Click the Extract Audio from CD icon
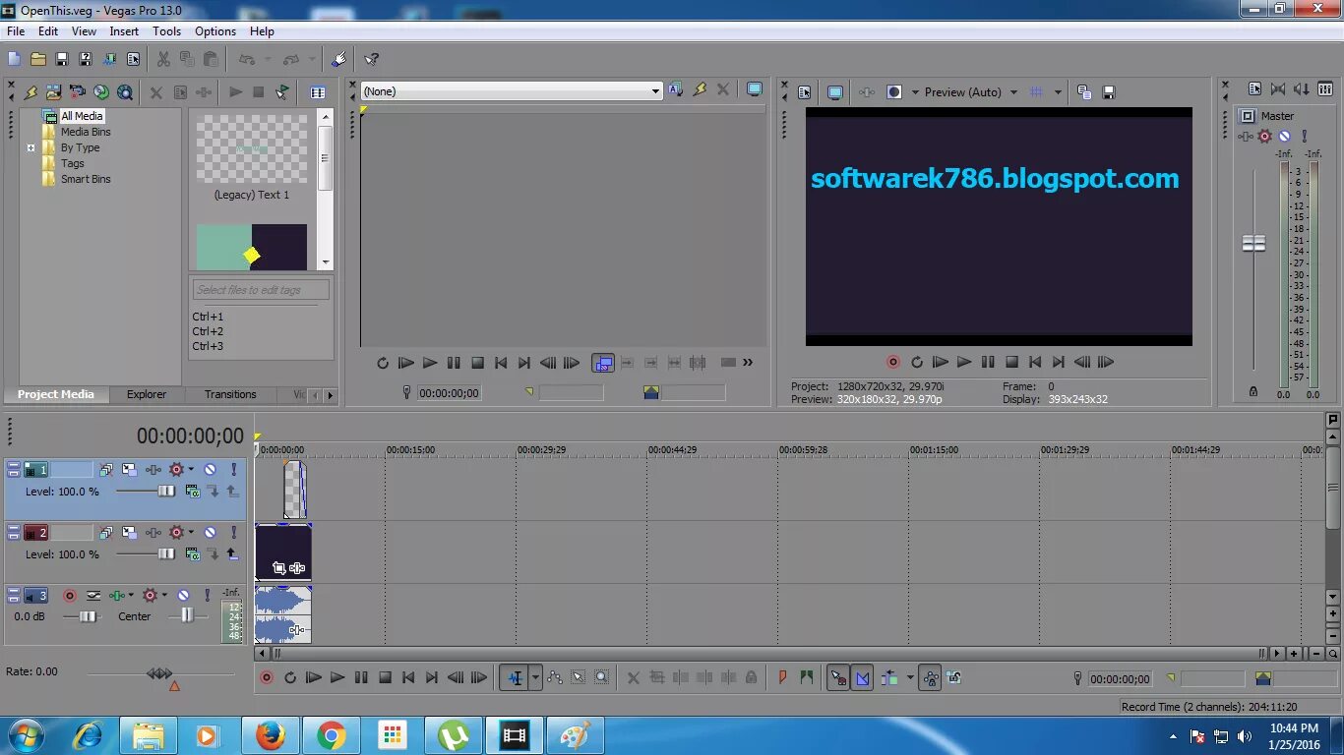This screenshot has width=1344, height=755. (101, 90)
